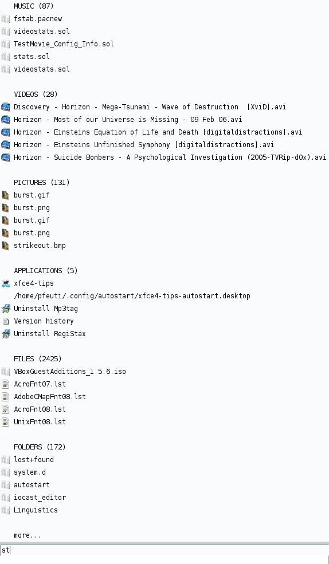Expand the FOLDERS (172) category header

[40, 447]
